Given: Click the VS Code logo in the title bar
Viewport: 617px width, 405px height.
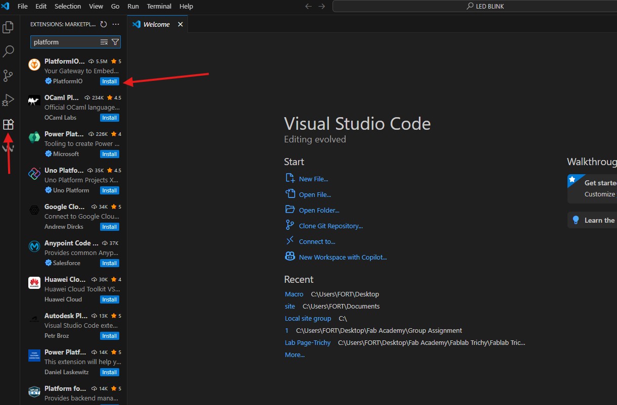Looking at the screenshot, I should point(6,7).
